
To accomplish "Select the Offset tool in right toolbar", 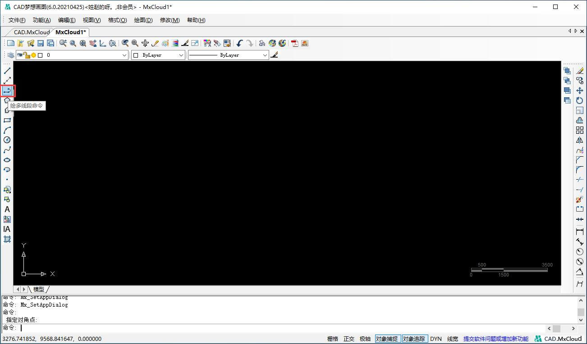I will [580, 120].
